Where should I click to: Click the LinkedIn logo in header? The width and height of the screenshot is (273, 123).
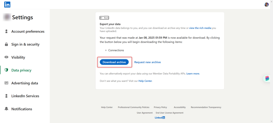pos(7,5)
